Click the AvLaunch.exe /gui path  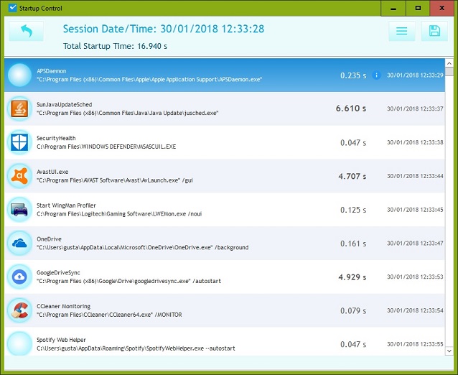115,180
